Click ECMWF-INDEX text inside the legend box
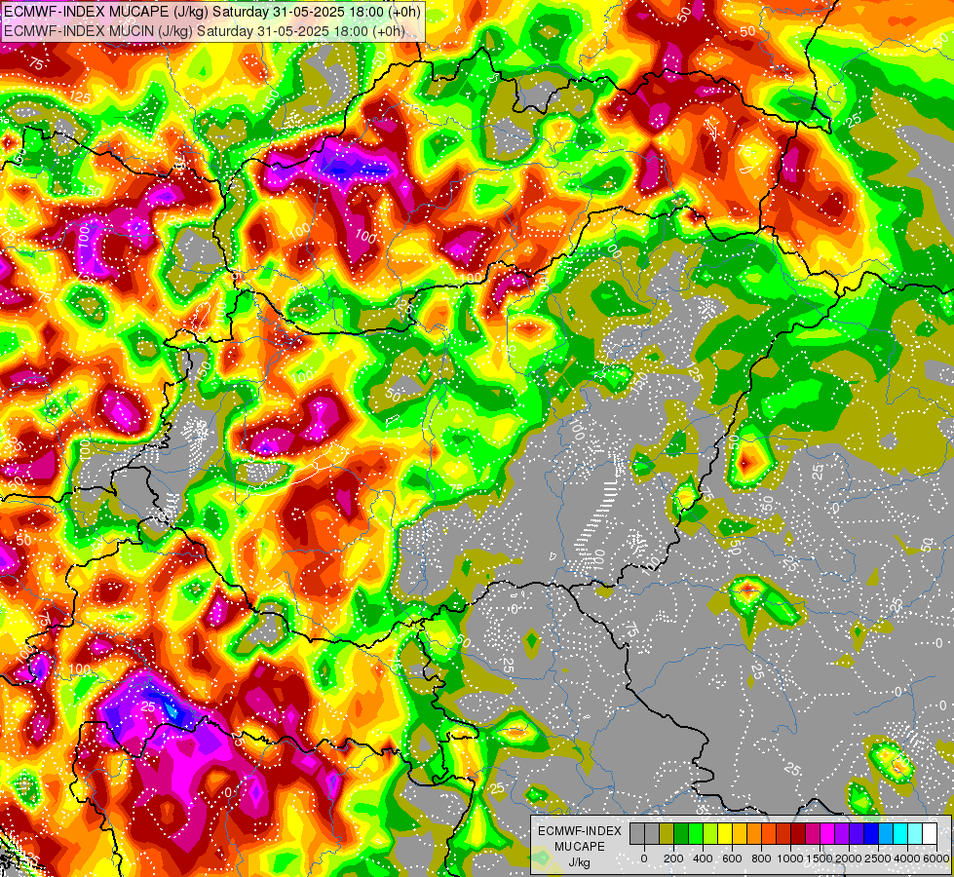Image resolution: width=954 pixels, height=877 pixels. [x=580, y=831]
